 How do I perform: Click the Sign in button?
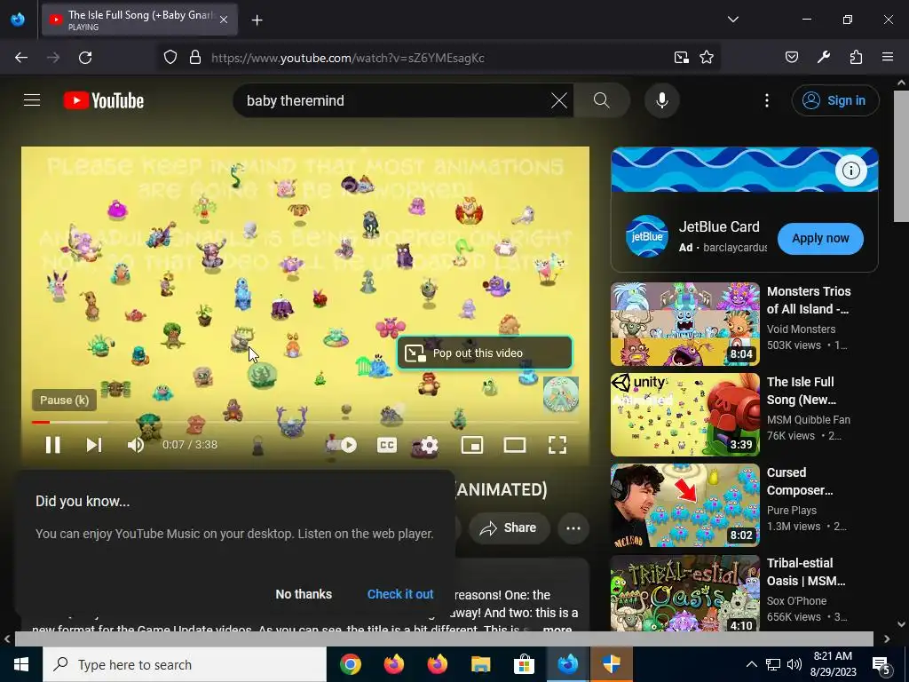tap(834, 100)
